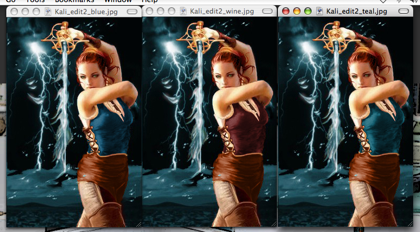This screenshot has width=420, height=232.
Task: Close the Kali_edit2_blue.jpg window
Action: 14,11
